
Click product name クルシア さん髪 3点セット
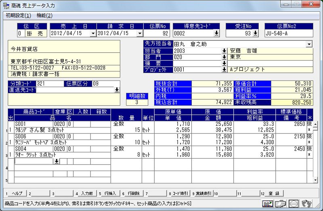point(40,130)
